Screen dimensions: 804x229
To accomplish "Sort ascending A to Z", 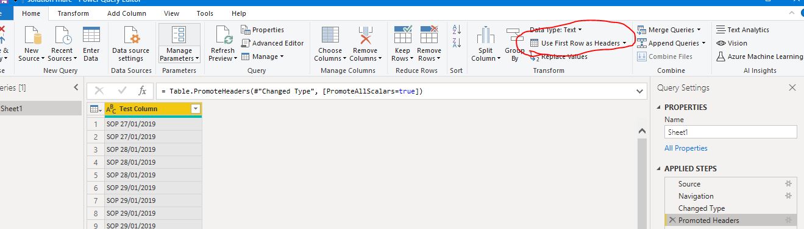I will [x=457, y=30].
